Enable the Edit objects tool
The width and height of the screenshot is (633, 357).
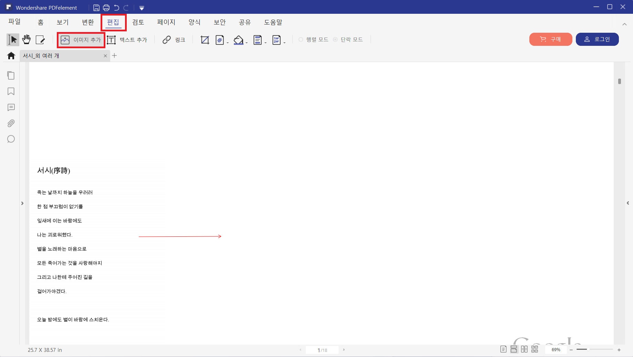point(40,40)
